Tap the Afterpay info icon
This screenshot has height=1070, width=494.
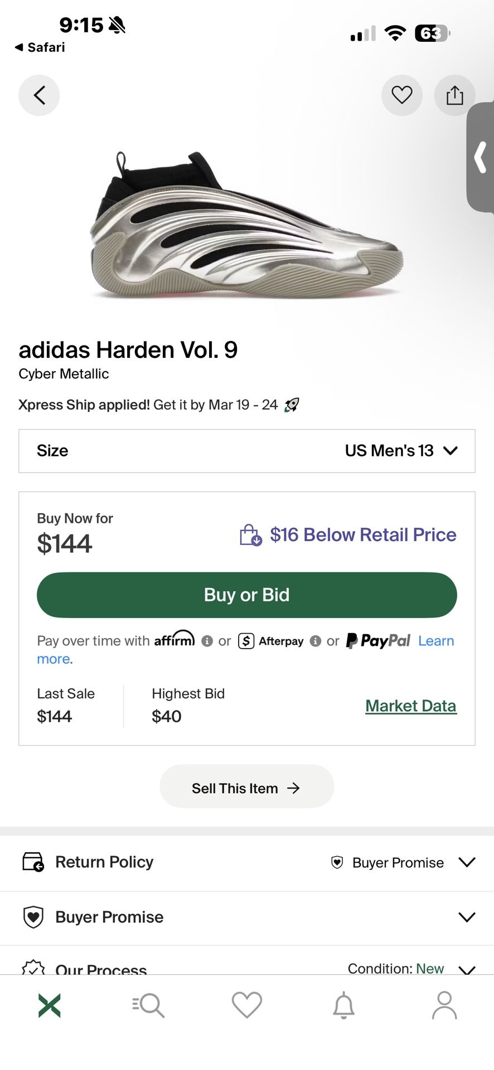(315, 641)
